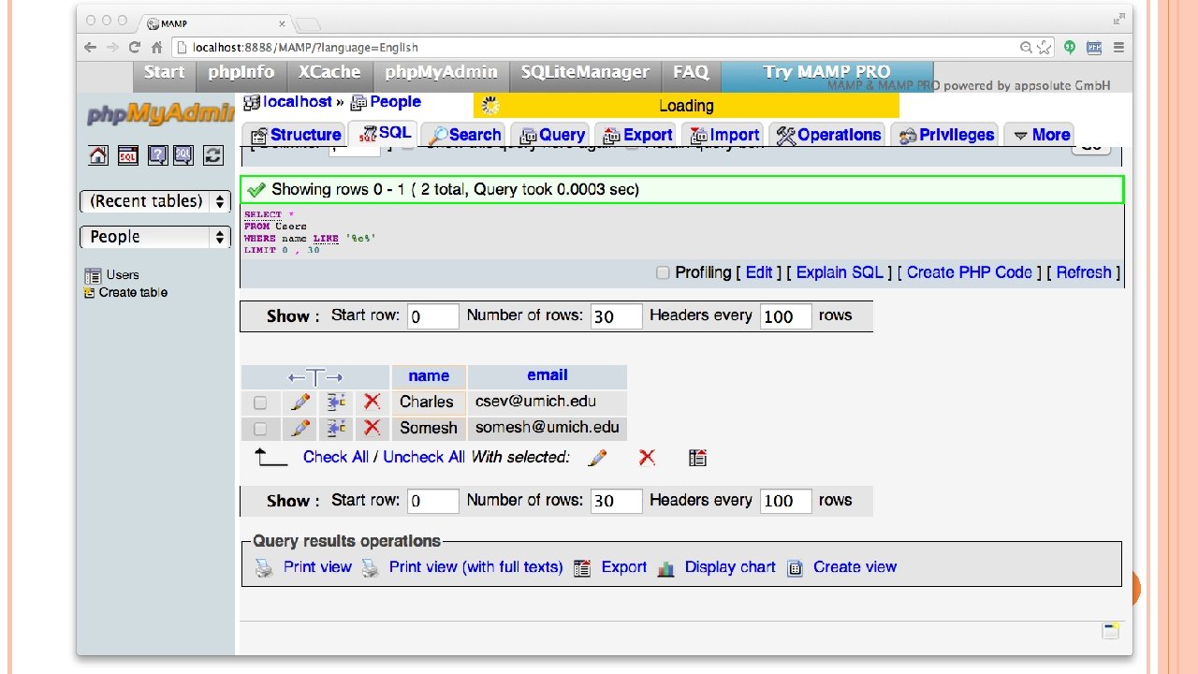The height and width of the screenshot is (674, 1198).
Task: Open the Recent tables dropdown
Action: 155,201
